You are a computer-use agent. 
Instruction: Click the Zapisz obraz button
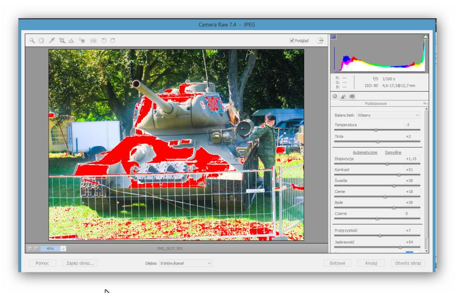80,263
